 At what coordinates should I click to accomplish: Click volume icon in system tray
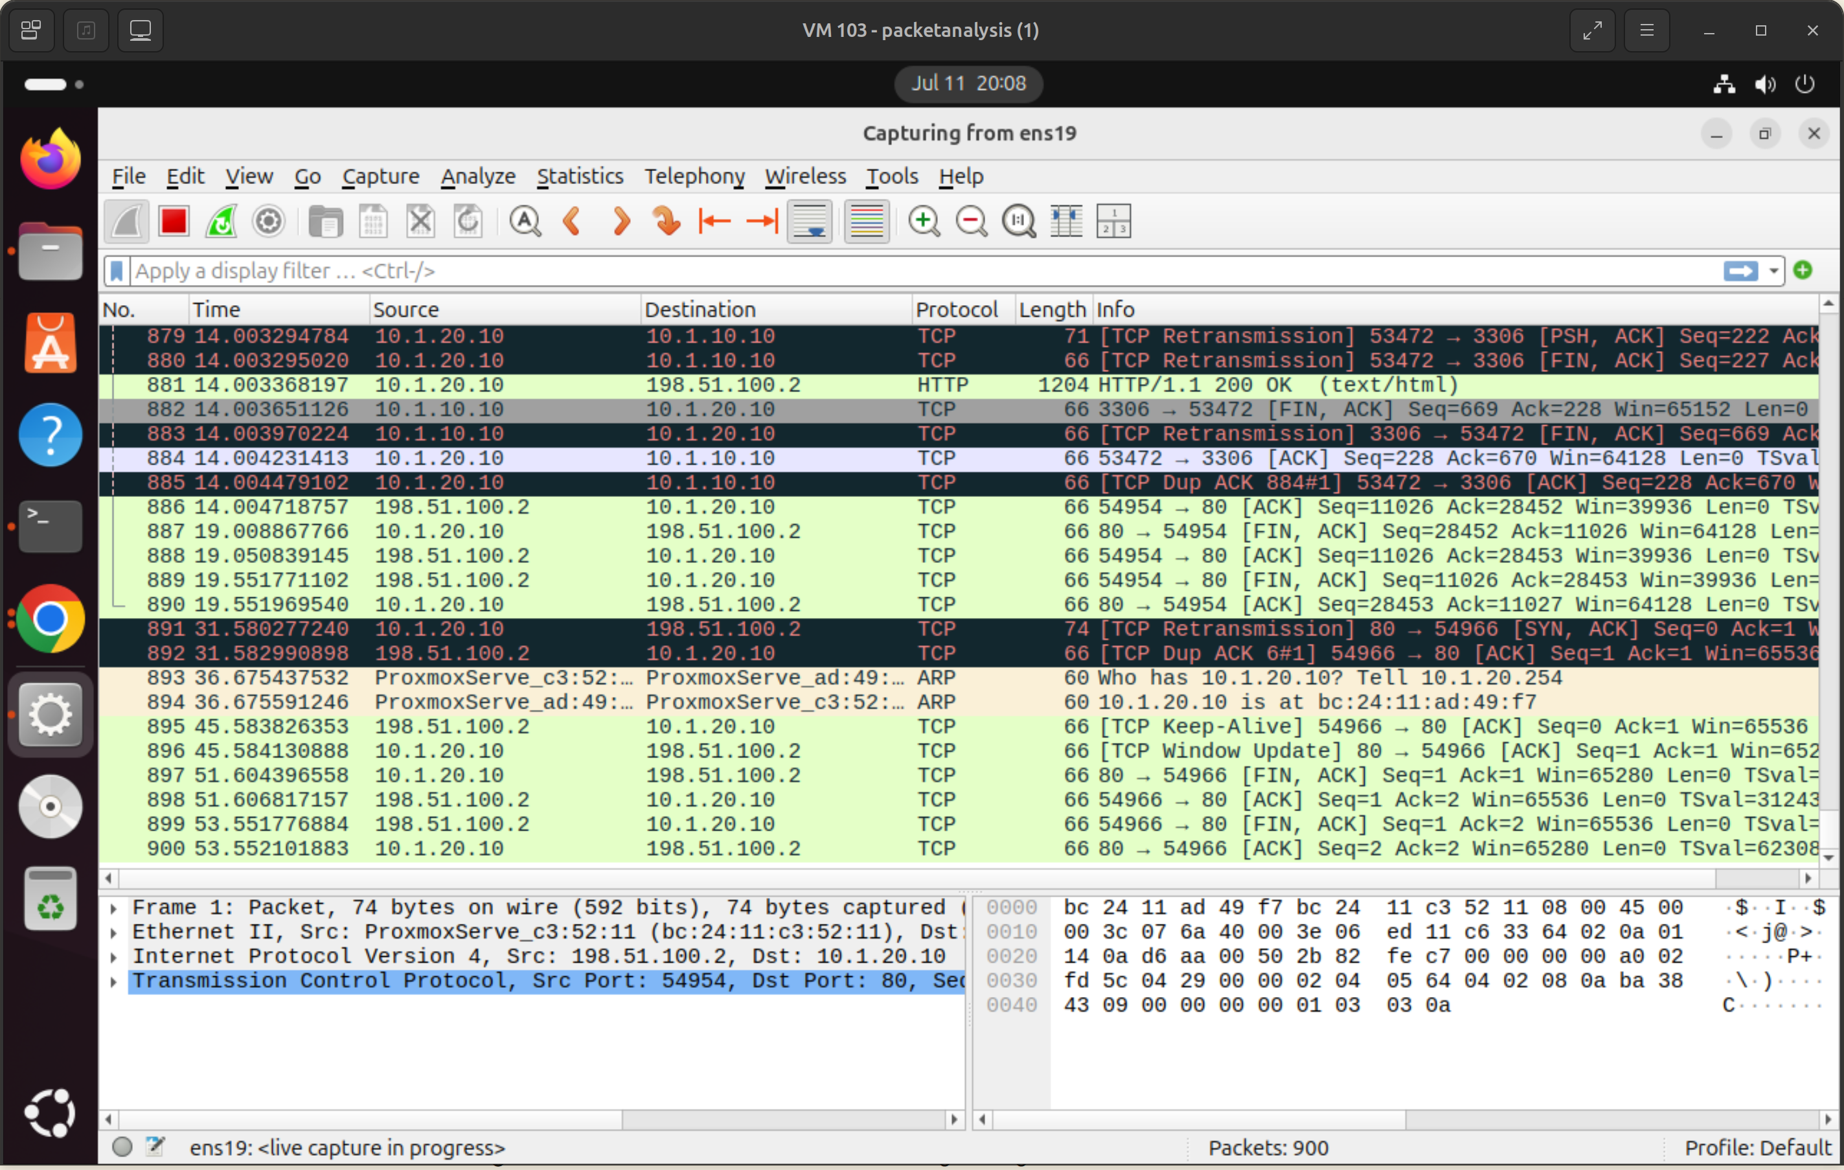(x=1765, y=84)
